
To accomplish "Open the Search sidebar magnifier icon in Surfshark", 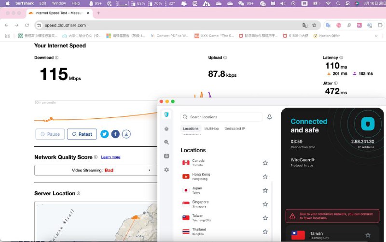I will tap(166, 142).
